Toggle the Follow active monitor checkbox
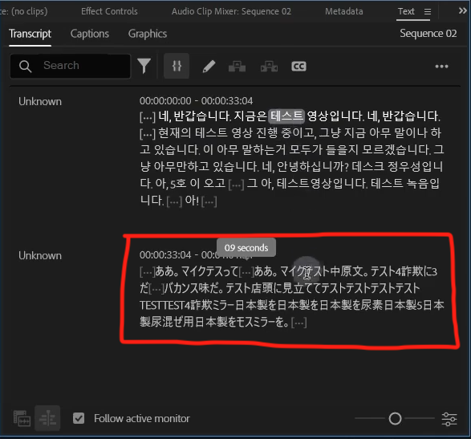Screen dimensions: 471x439 coord(79,418)
